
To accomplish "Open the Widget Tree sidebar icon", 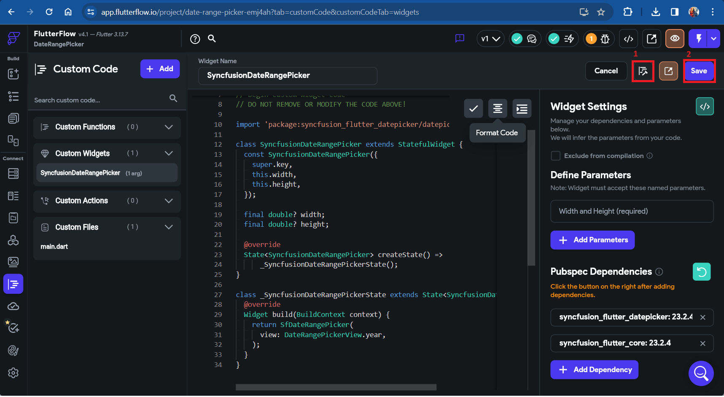I will tap(13, 97).
